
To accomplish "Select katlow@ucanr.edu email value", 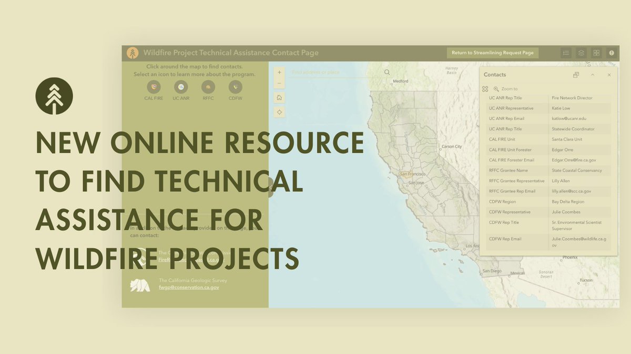I will point(569,119).
